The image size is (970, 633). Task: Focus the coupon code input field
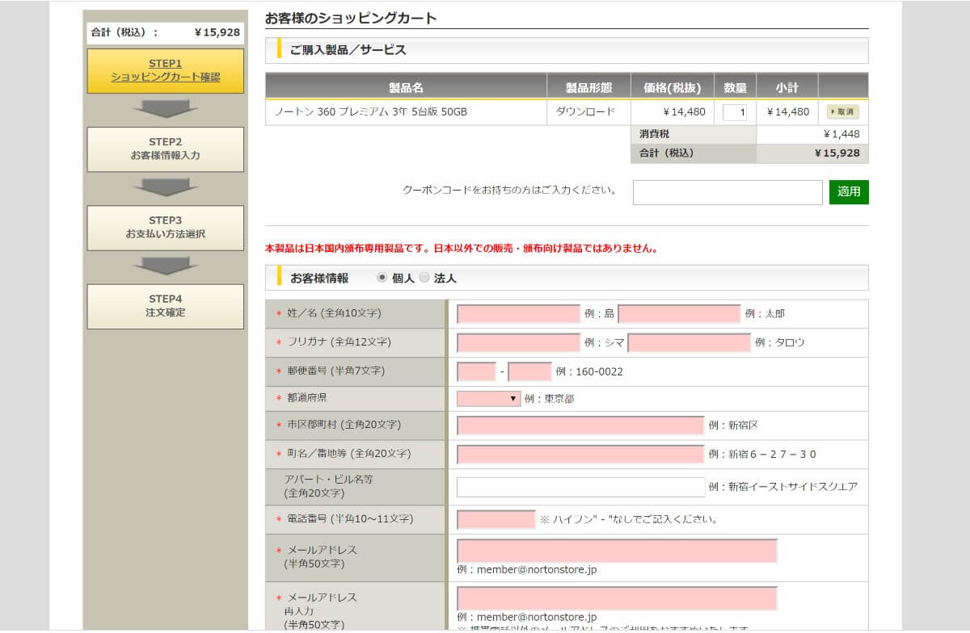[727, 192]
